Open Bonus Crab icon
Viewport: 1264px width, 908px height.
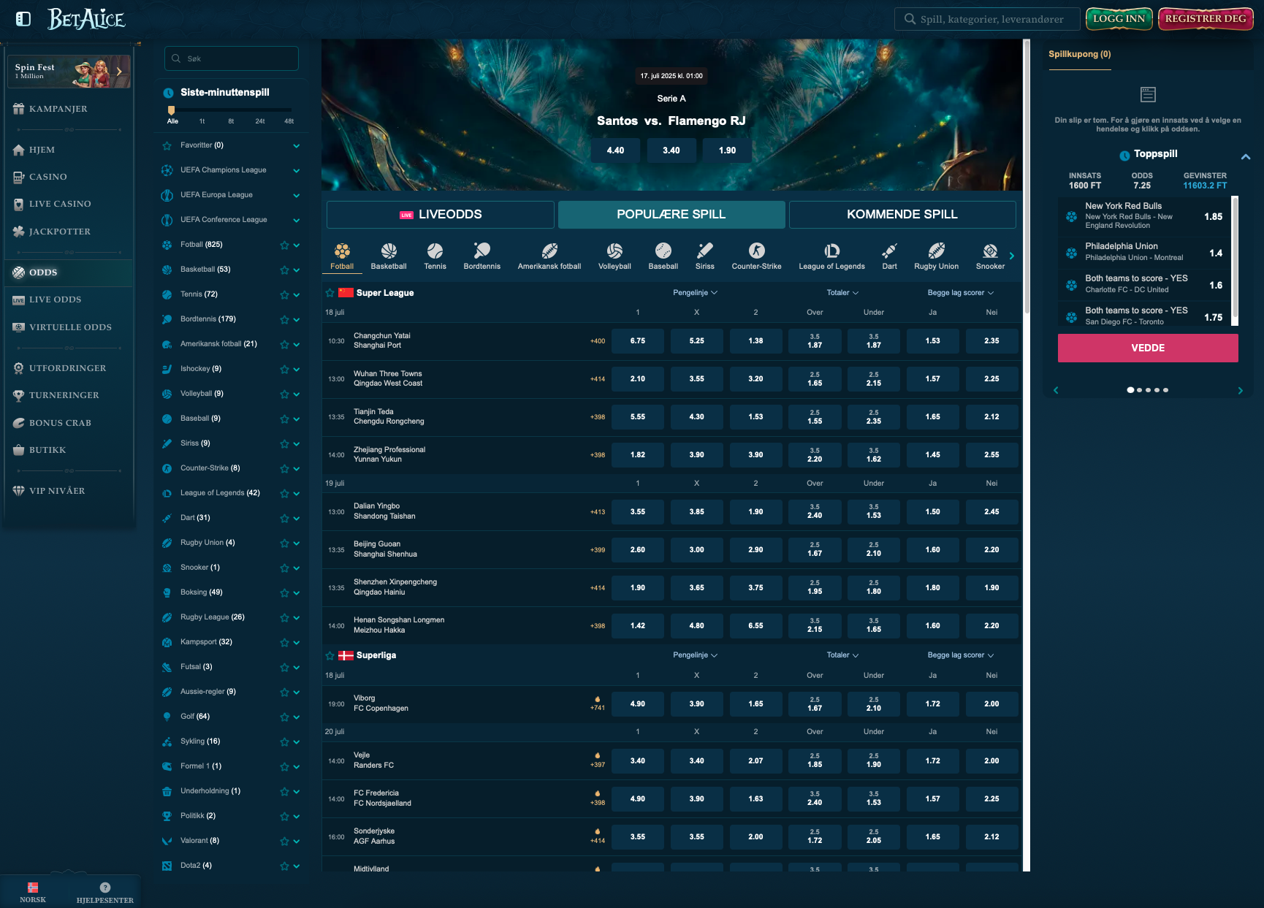click(19, 423)
